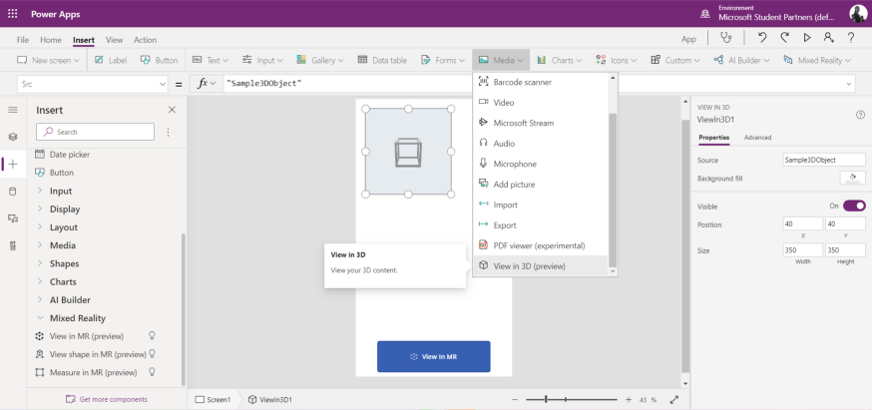This screenshot has height=410, width=872.
Task: Select Microsoft Stream from Media menu
Action: [541, 123]
